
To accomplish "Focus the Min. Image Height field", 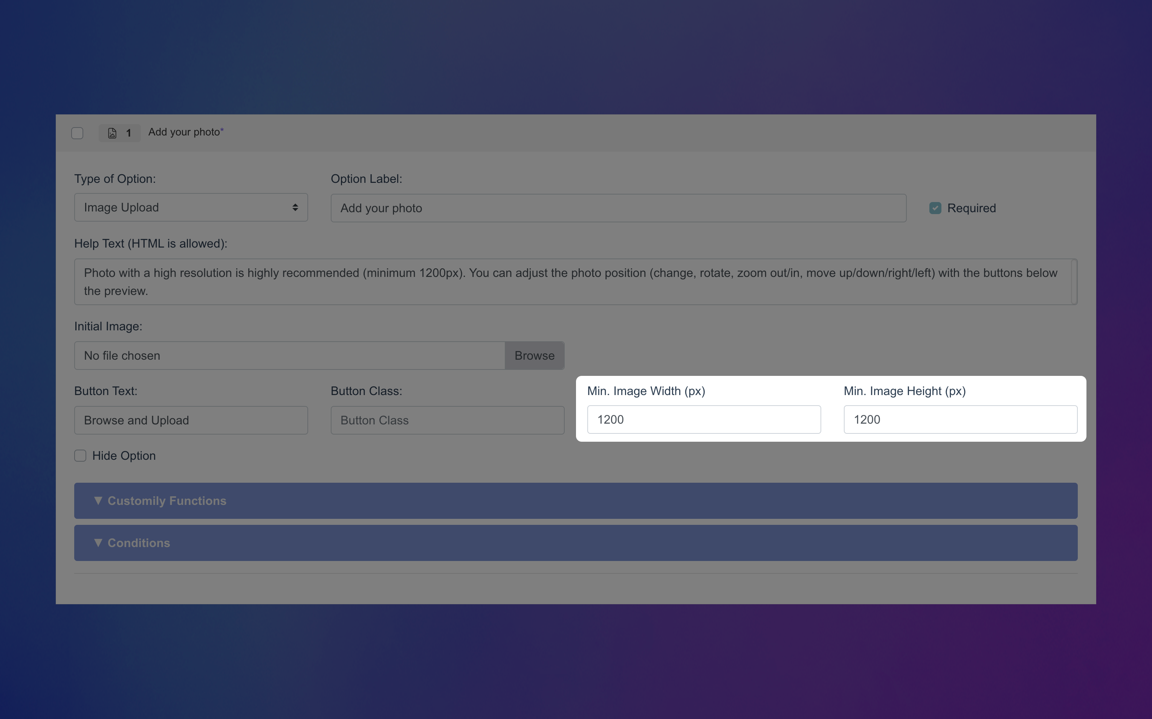I will [960, 420].
